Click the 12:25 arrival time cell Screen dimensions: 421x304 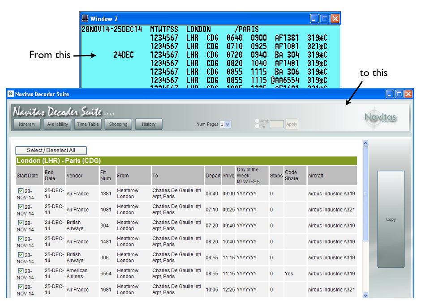point(228,290)
